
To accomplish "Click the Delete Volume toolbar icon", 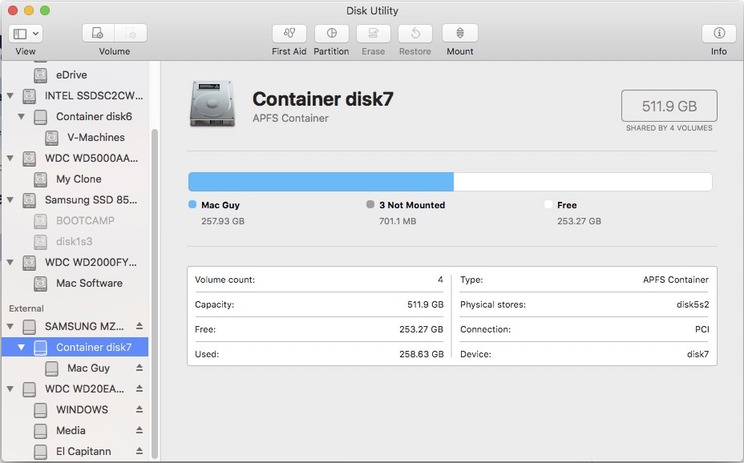I will pos(131,33).
